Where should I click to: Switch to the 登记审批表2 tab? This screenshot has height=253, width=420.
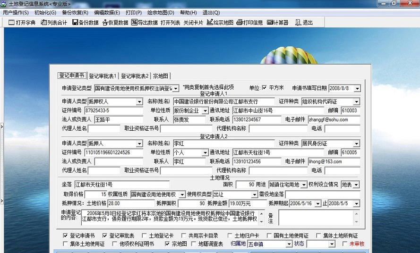pos(135,76)
